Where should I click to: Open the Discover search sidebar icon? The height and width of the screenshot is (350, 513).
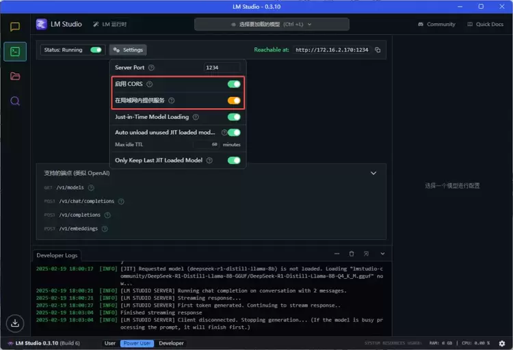click(14, 100)
